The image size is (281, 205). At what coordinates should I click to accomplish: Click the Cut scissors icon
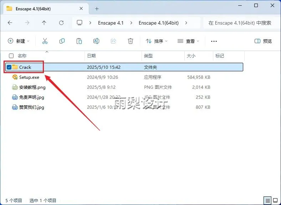point(45,41)
